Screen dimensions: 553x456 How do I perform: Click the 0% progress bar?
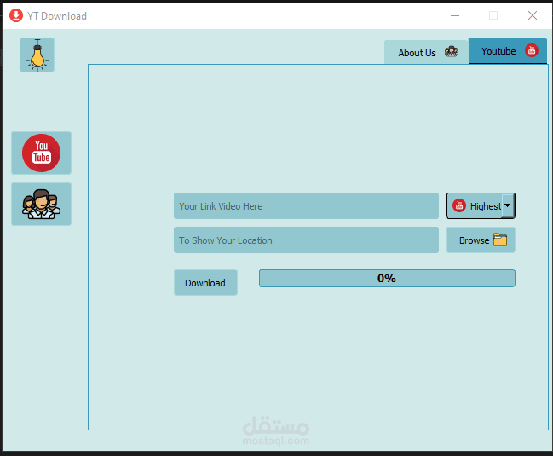click(387, 278)
